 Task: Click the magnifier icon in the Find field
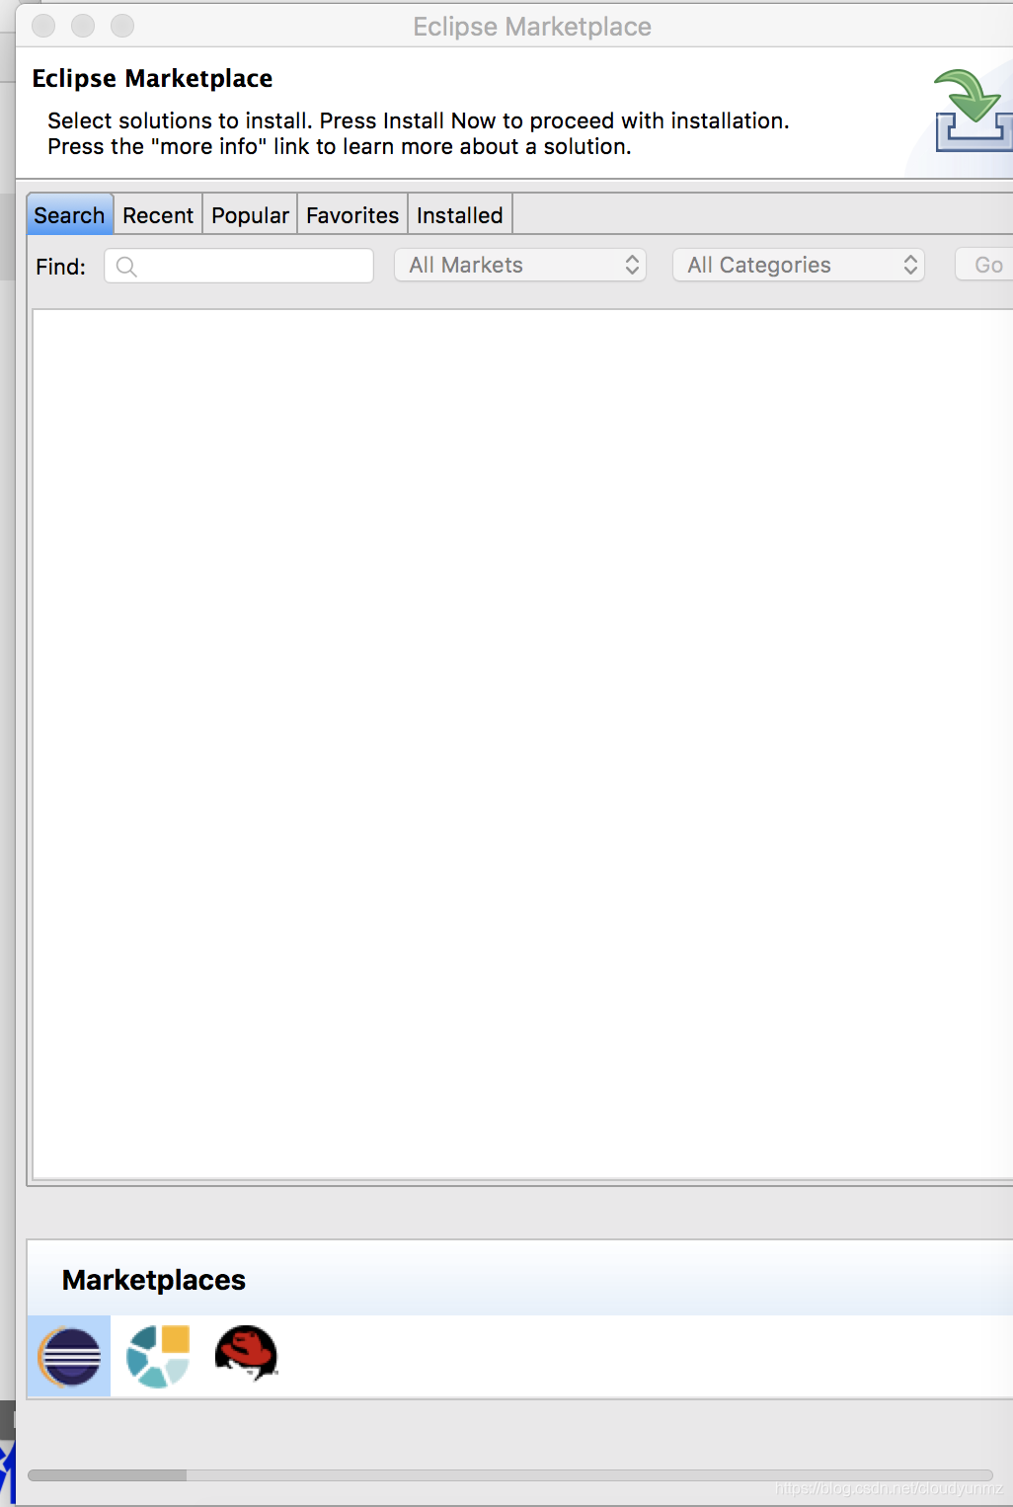(126, 266)
